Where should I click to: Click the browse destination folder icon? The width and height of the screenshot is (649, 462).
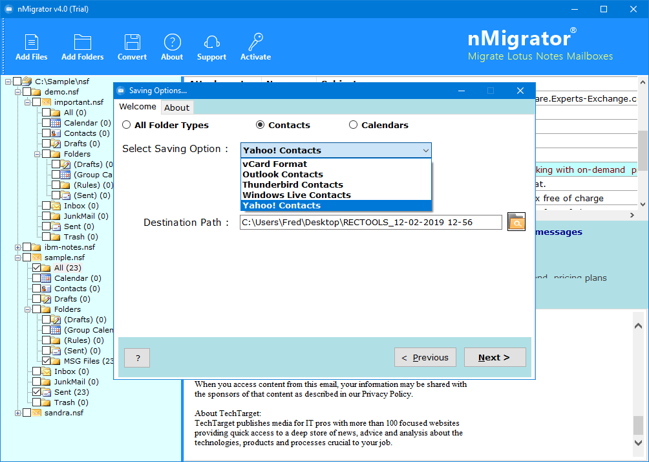(x=516, y=222)
